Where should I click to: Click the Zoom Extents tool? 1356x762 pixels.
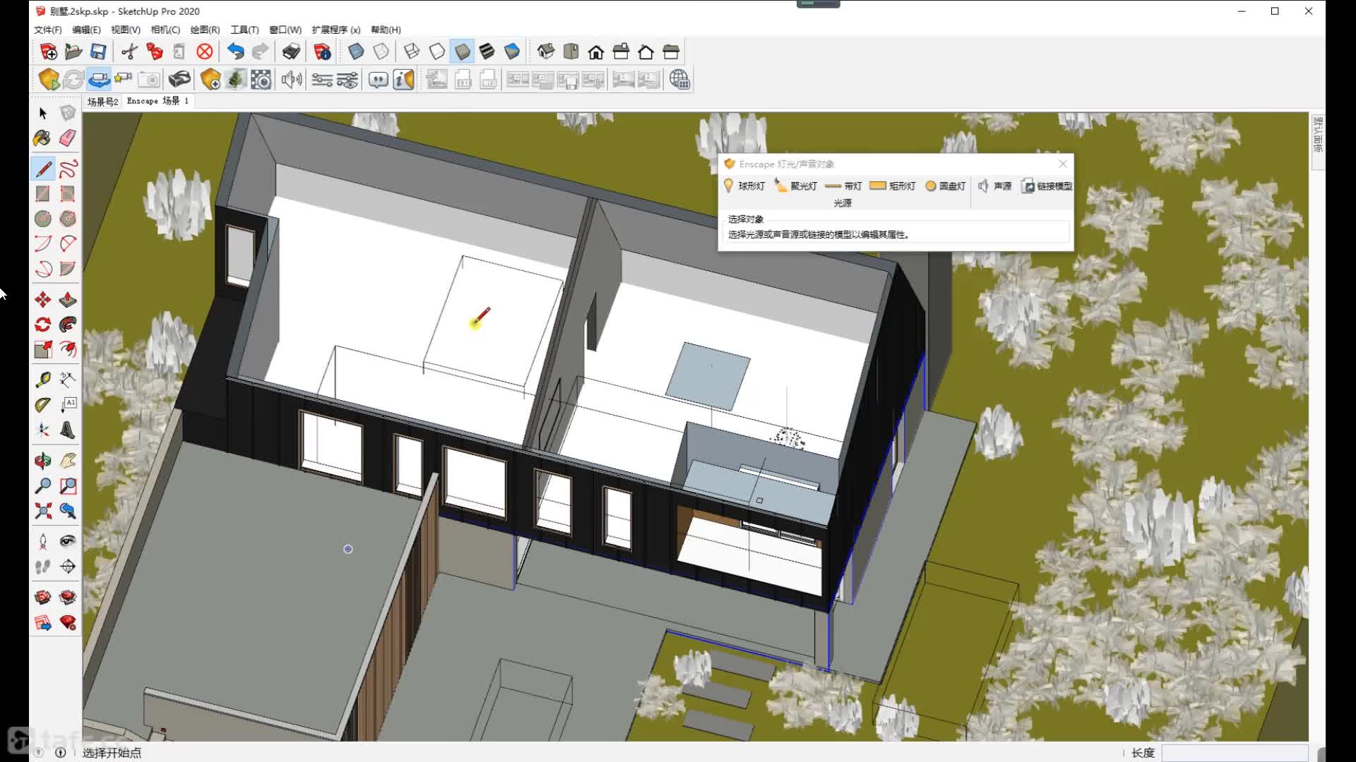pyautogui.click(x=42, y=511)
